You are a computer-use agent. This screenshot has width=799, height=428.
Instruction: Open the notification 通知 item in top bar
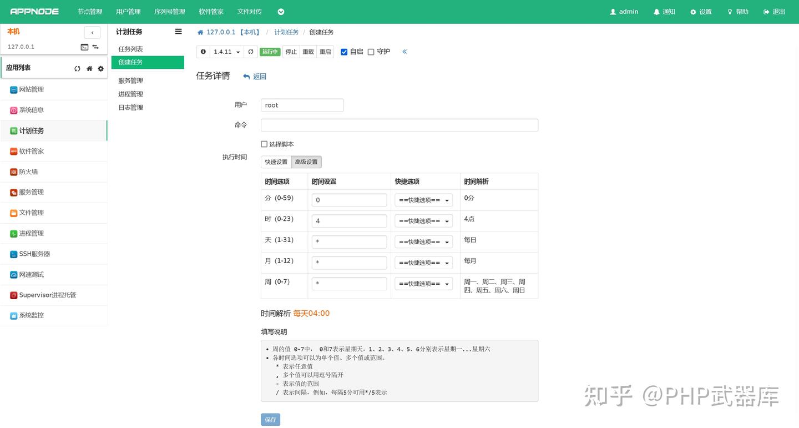(x=664, y=11)
